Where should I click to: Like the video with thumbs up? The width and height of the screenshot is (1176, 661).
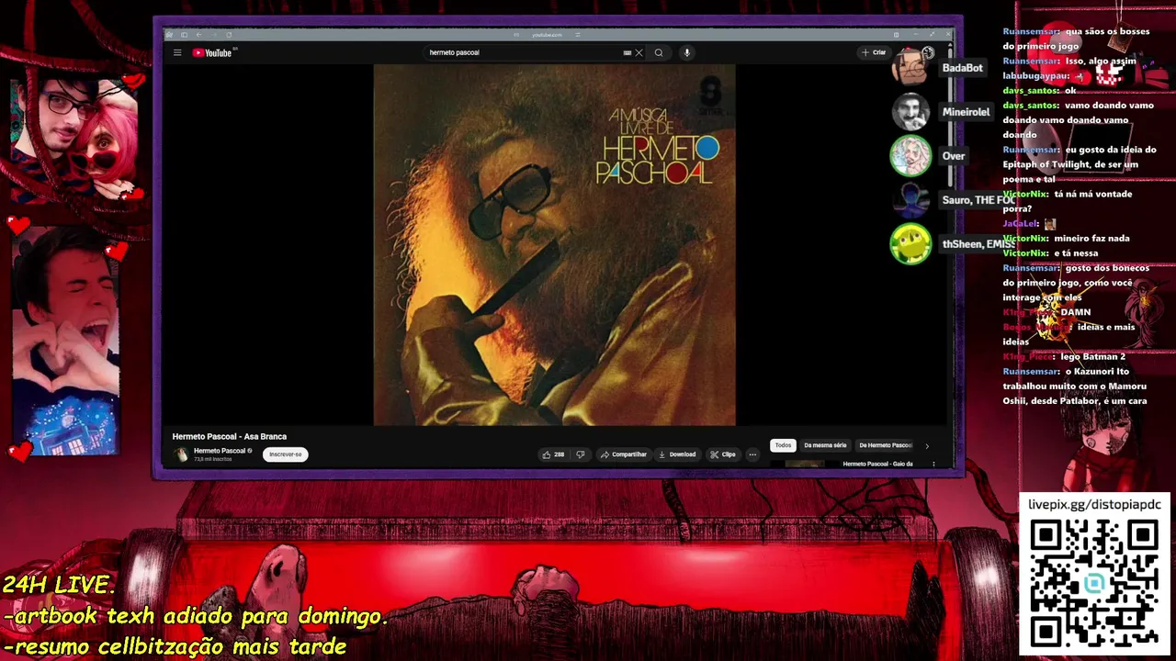click(x=553, y=454)
